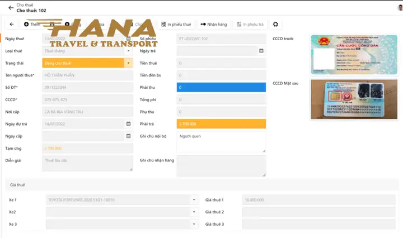
Task: Click the CCCD trước ID card image
Action: (x=353, y=54)
